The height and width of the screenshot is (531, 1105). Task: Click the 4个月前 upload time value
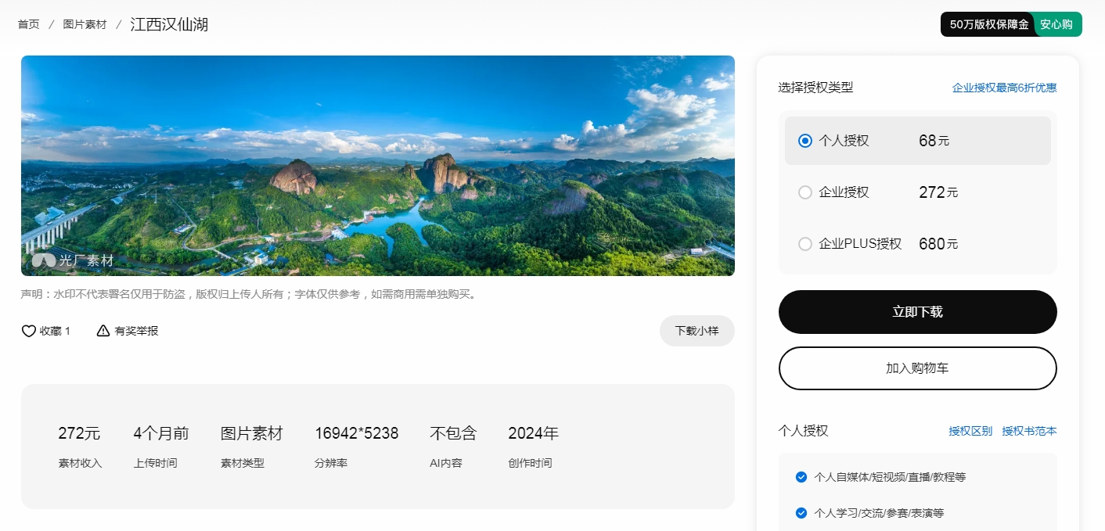tap(161, 433)
